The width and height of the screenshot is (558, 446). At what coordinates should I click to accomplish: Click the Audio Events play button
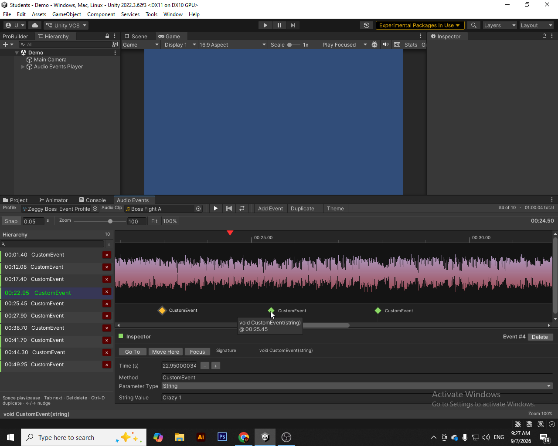(215, 209)
